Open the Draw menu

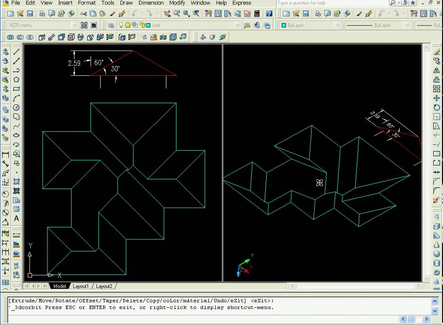(x=126, y=3)
